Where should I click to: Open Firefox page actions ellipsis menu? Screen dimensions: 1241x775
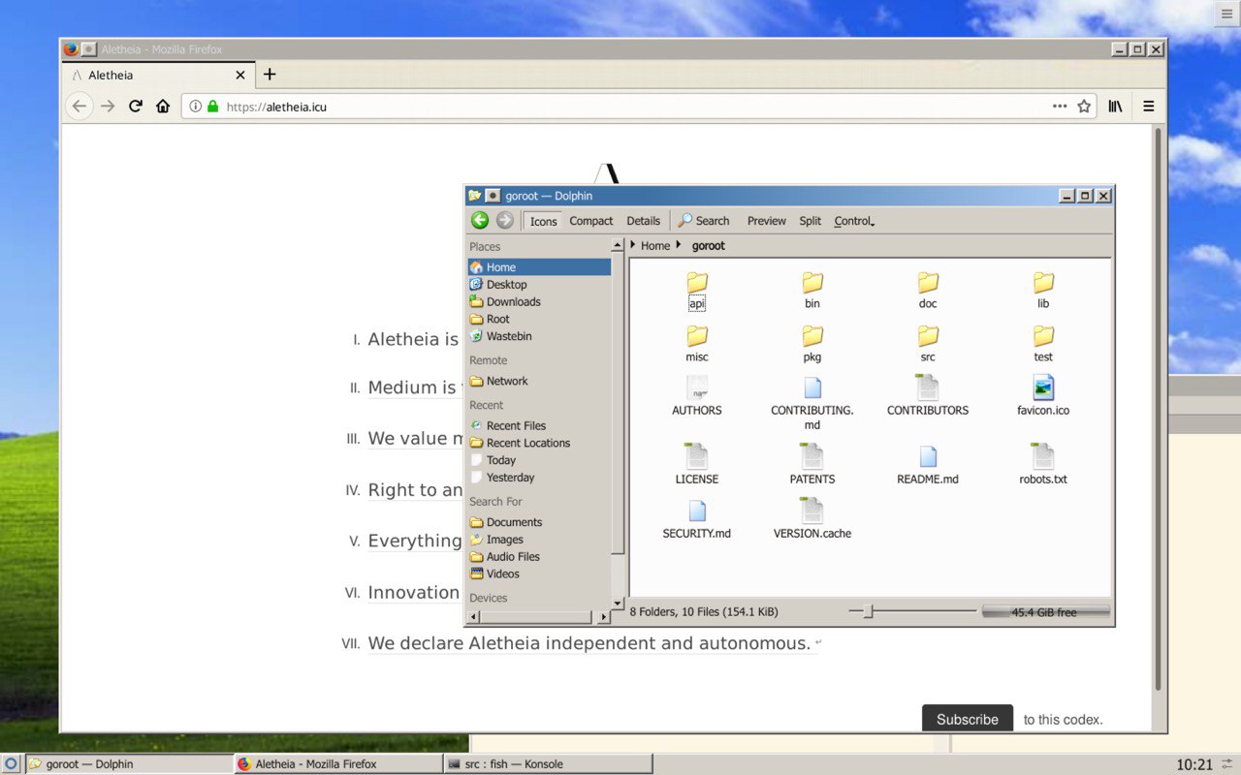point(1060,107)
